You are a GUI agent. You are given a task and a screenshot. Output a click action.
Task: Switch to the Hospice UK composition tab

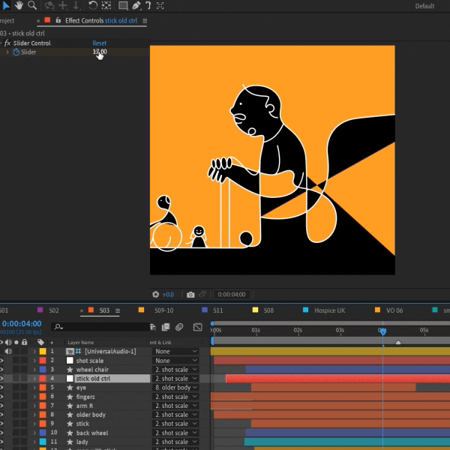[330, 310]
